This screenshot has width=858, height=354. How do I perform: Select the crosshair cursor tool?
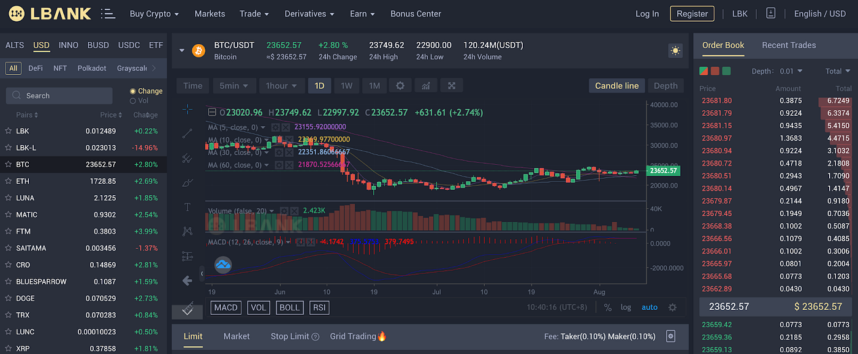pos(188,110)
